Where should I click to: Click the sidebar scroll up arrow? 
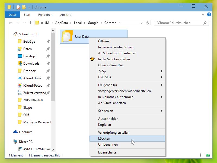[x=53, y=30]
